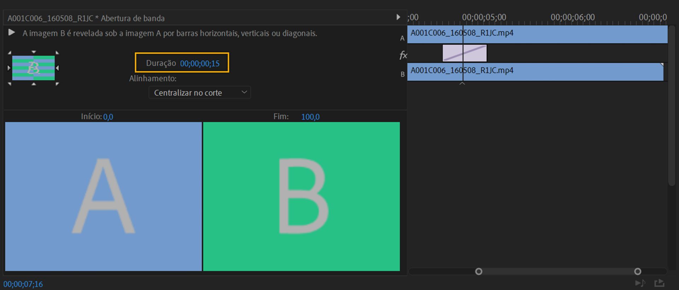The width and height of the screenshot is (679, 290).
Task: Select the top edge selector arrow
Action: point(34,52)
